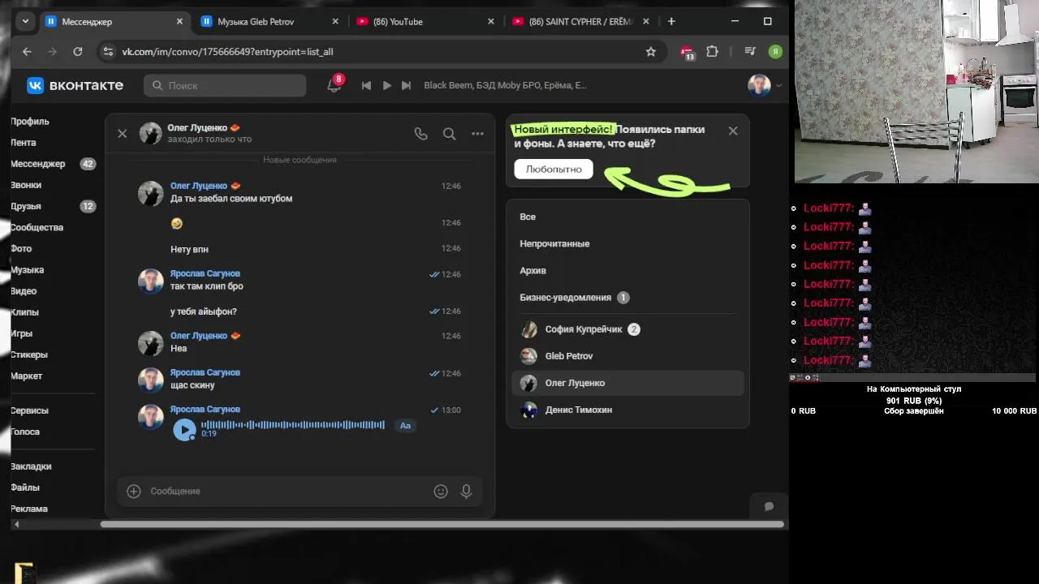Open the extension with the 13 badge
The image size is (1039, 584).
click(x=688, y=52)
